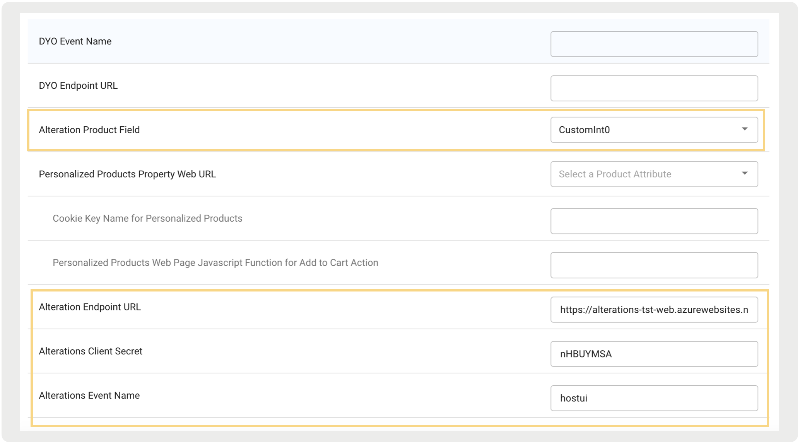Click Personalized Products Property Web URL label
Viewport: 800px width, 444px height.
(x=127, y=174)
